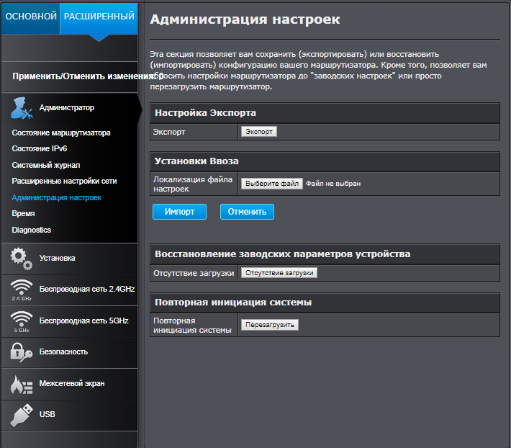This screenshot has width=511, height=448.
Task: Open the Время settings page
Action: pyautogui.click(x=23, y=213)
